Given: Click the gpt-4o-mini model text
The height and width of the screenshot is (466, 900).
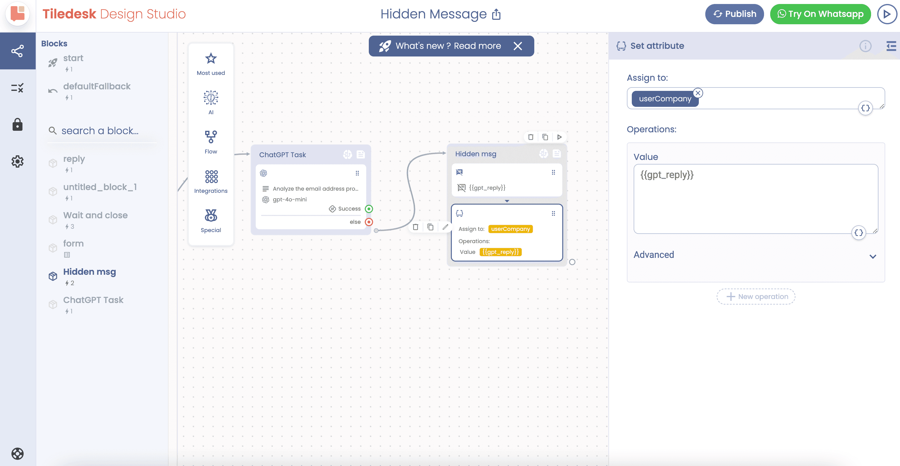Looking at the screenshot, I should (x=290, y=200).
